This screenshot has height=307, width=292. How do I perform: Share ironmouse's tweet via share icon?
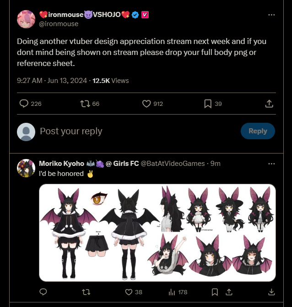[x=270, y=104]
